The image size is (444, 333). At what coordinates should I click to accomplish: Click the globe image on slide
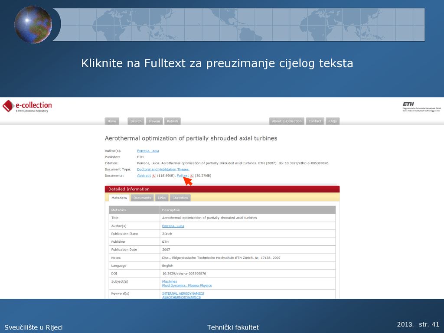click(33, 25)
